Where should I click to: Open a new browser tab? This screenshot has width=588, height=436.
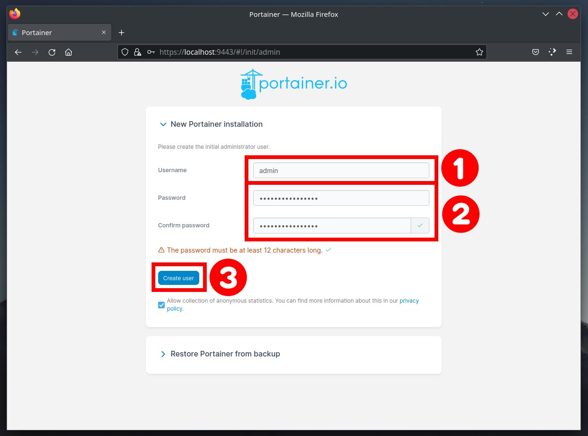click(122, 32)
